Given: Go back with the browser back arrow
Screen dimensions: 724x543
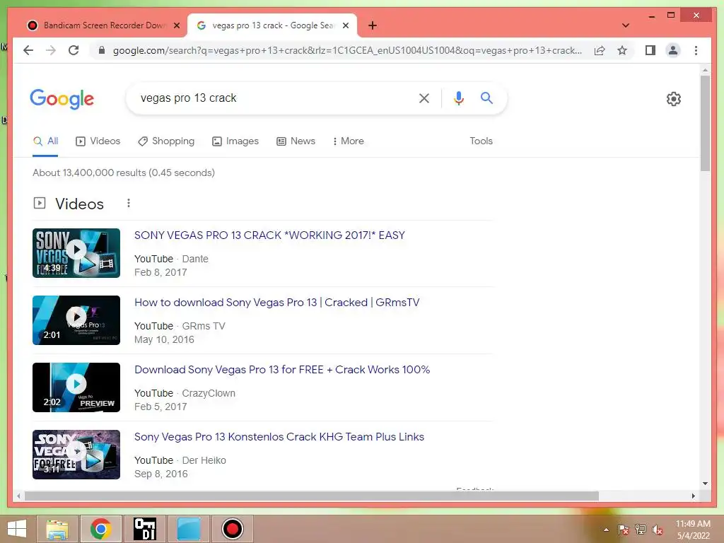Looking at the screenshot, I should tap(28, 50).
